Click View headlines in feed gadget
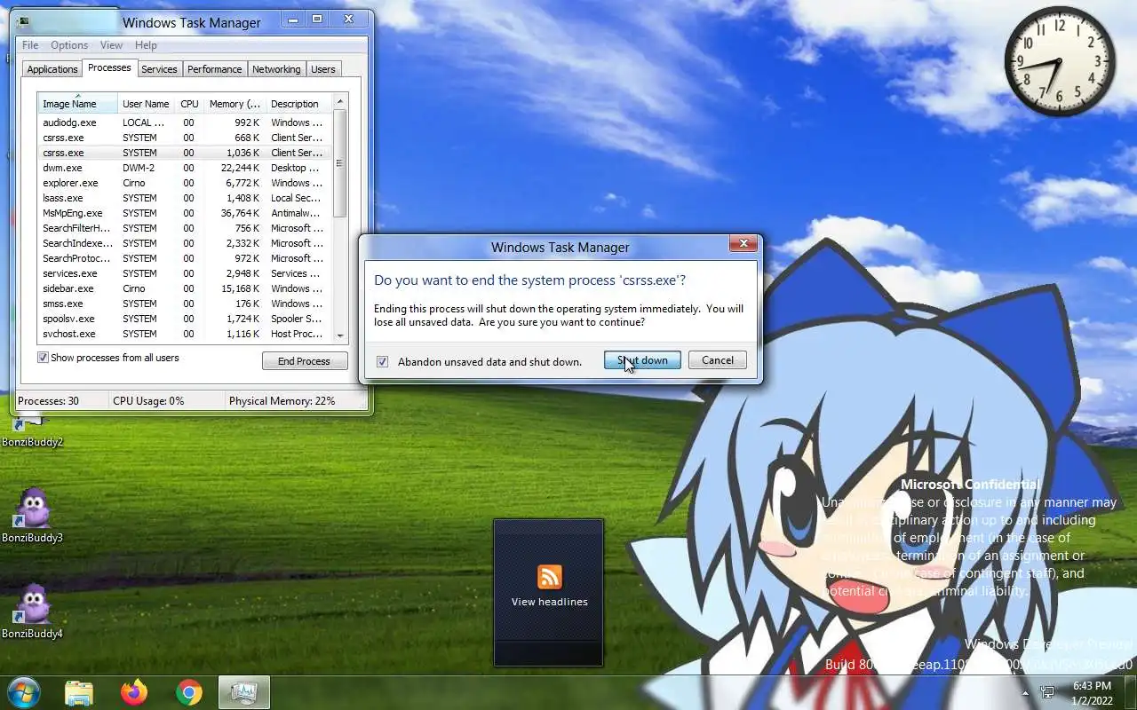Image resolution: width=1137 pixels, height=710 pixels. pyautogui.click(x=549, y=602)
